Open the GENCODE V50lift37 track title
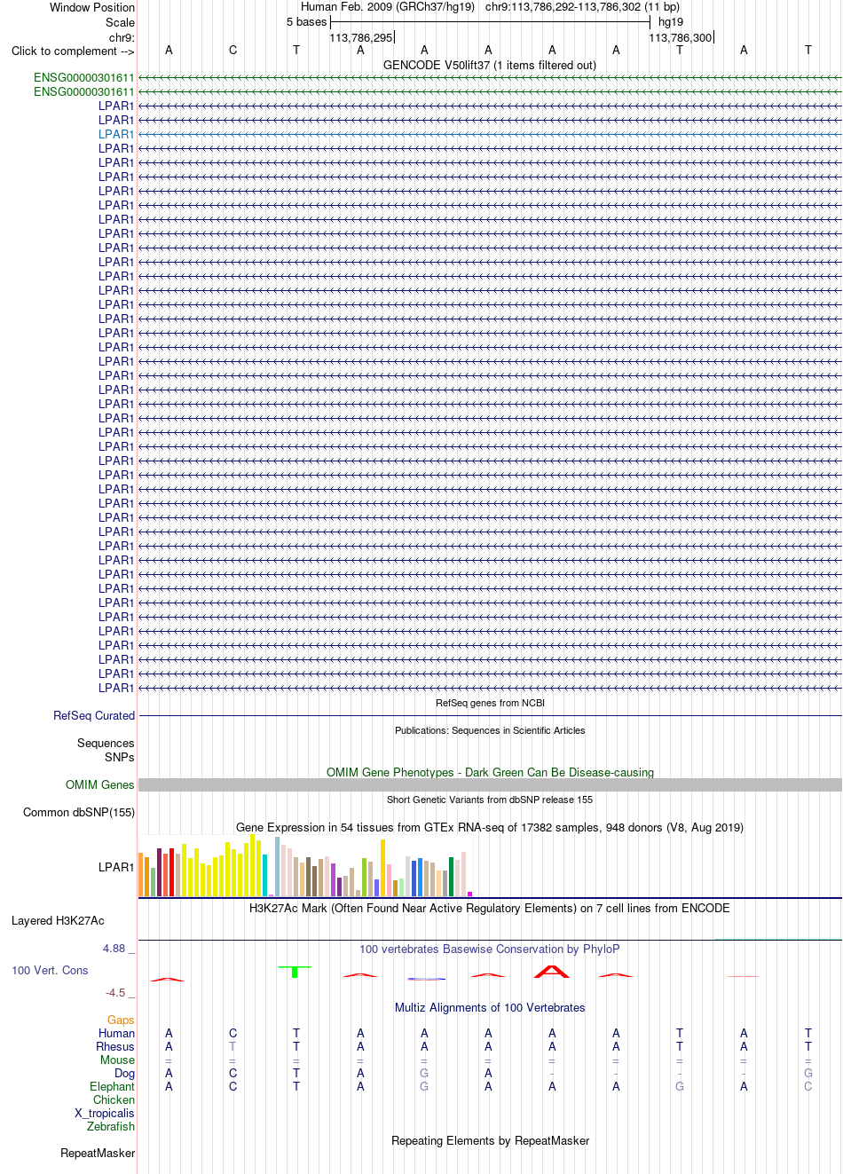Screen dimensions: 843x1174 pyautogui.click(x=490, y=65)
